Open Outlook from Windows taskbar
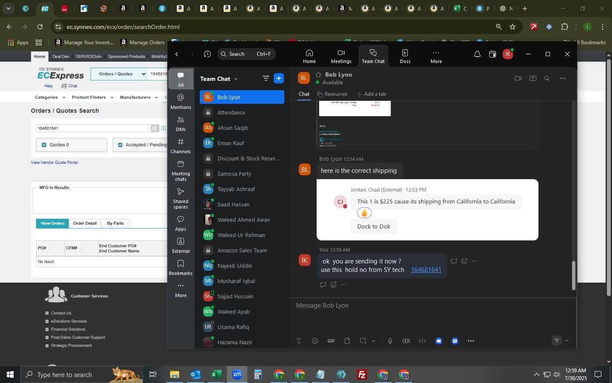Screen dimensions: 612x383 click(195, 374)
